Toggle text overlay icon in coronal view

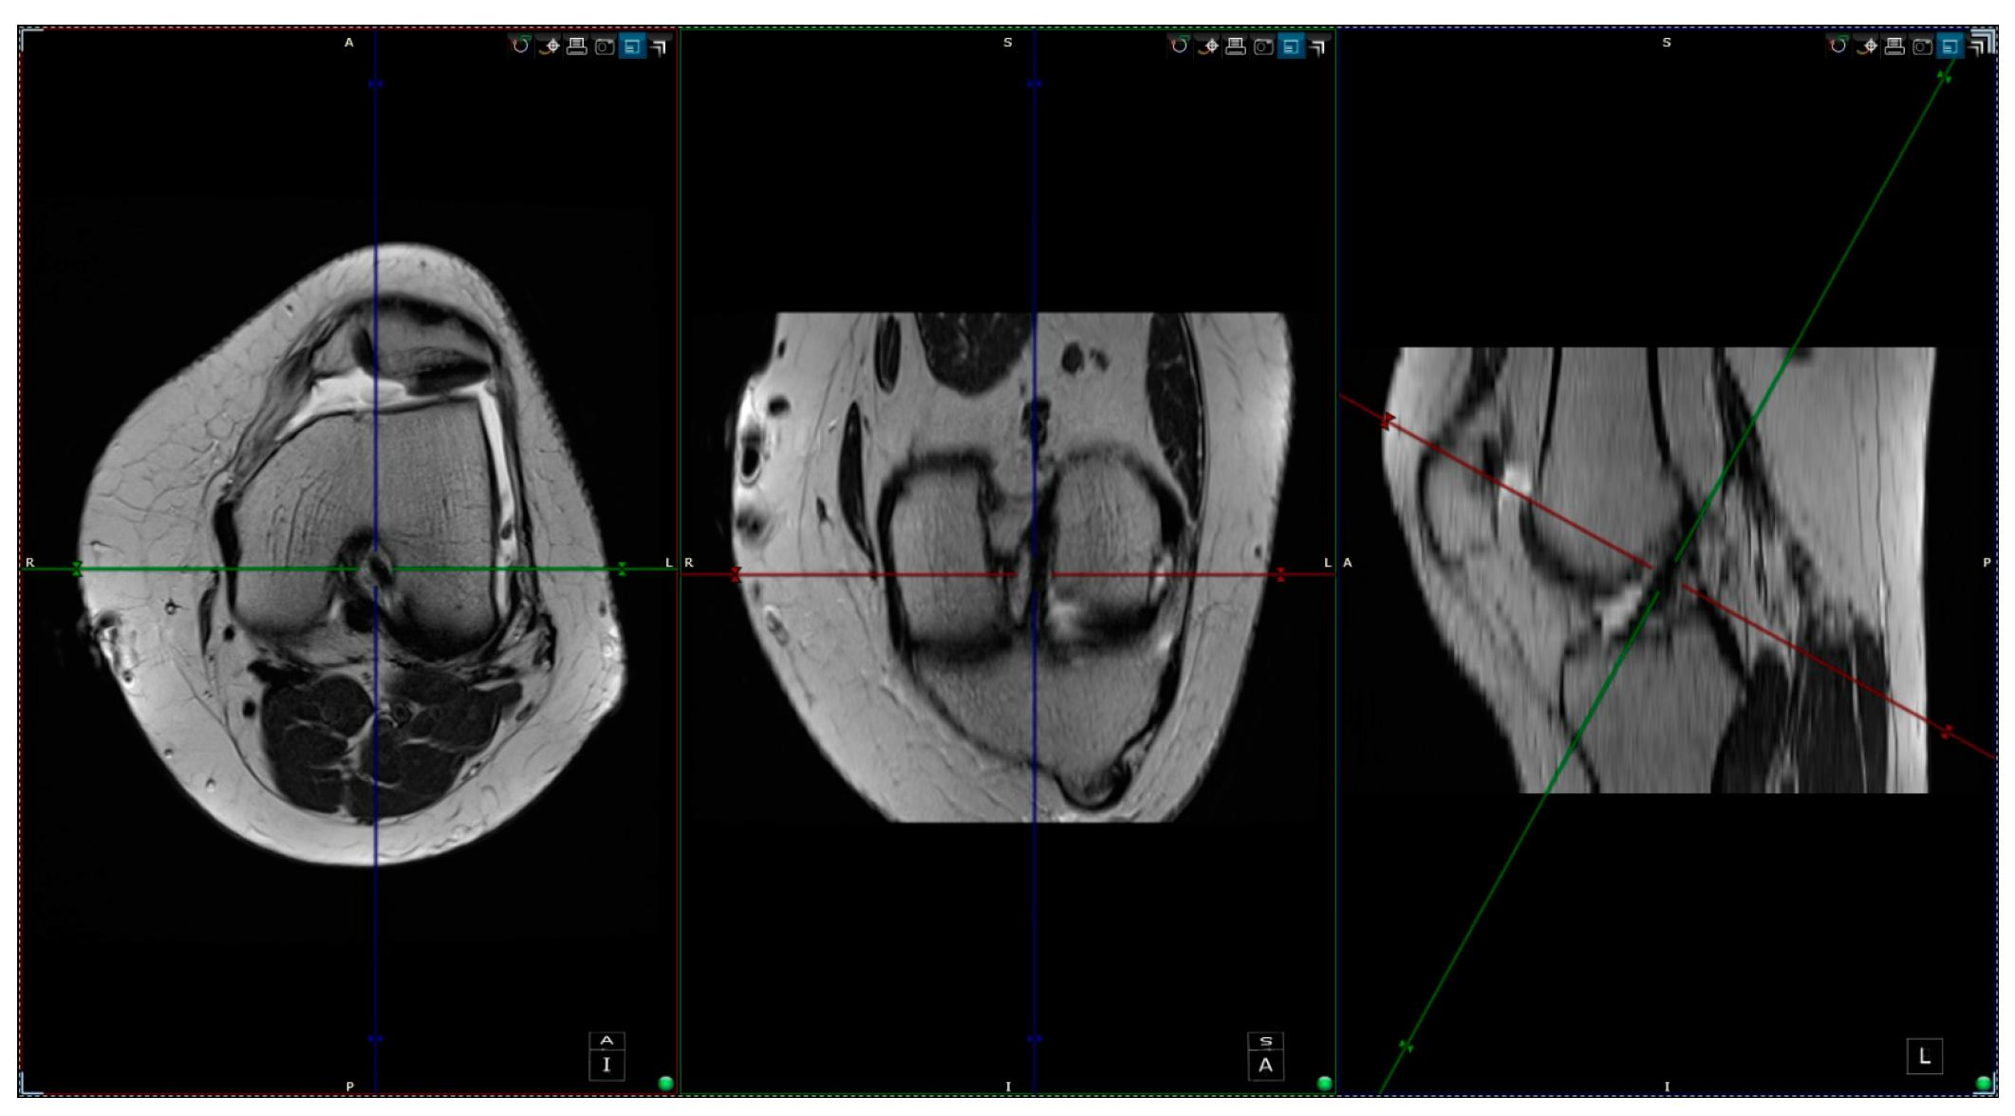1291,46
